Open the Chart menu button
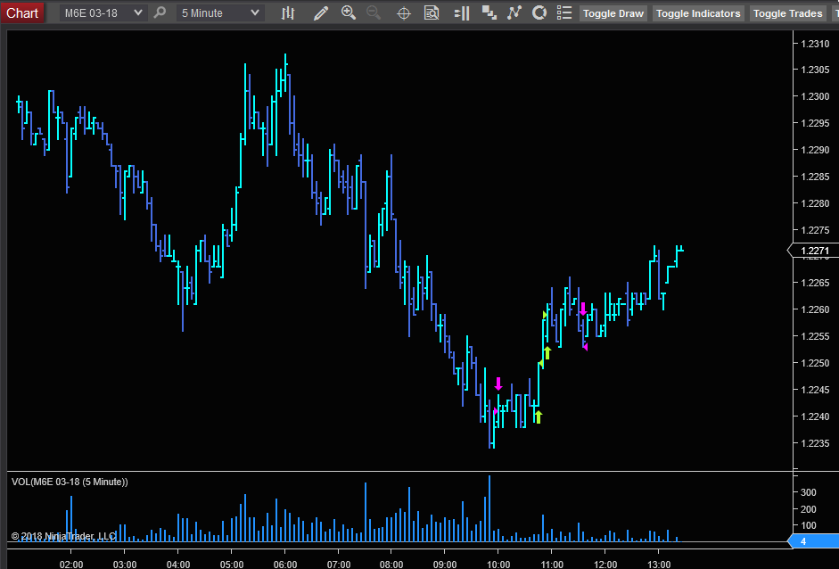This screenshot has width=839, height=569. tap(22, 12)
